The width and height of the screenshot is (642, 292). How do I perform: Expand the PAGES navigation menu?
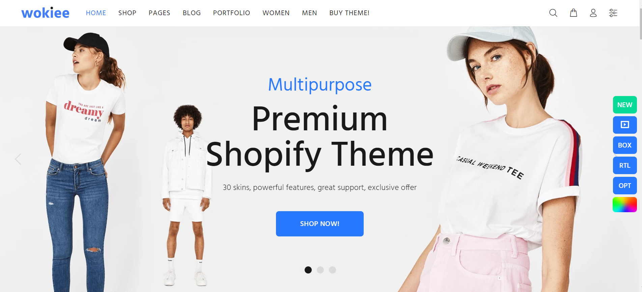point(159,13)
